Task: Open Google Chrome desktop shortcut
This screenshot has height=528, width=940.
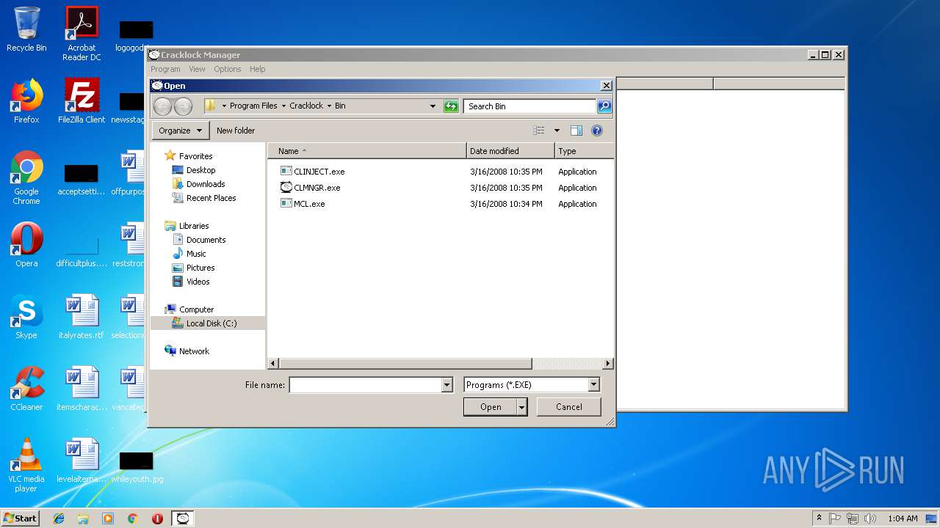Action: click(x=26, y=177)
